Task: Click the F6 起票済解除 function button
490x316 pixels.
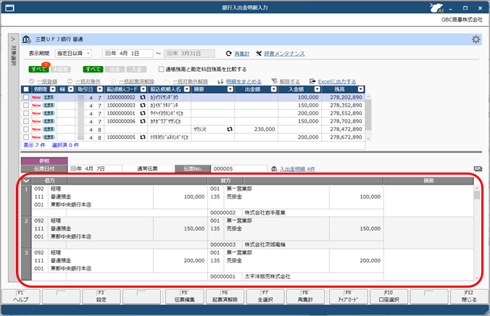Action: tap(225, 296)
